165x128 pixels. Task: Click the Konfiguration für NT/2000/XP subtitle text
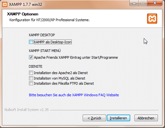pyautogui.click(x=50, y=20)
